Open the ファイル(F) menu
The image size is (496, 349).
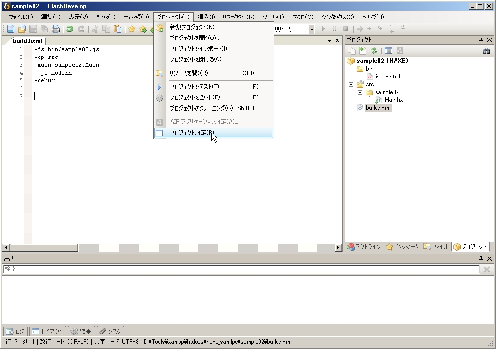(x=20, y=17)
